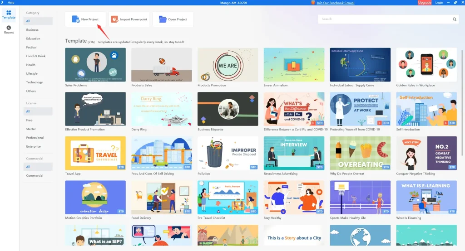This screenshot has height=251, width=465.
Task: Open the Recent clock icon
Action: pos(9,28)
